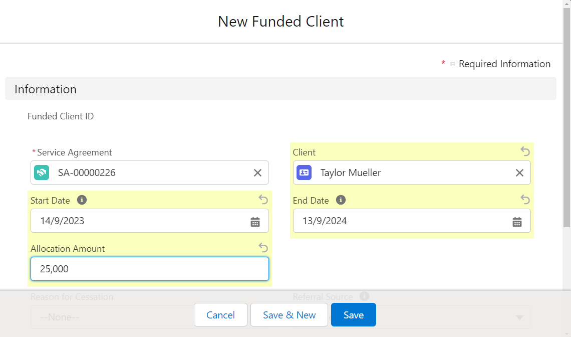Open the Start Date calendar picker
The image size is (571, 337).
255,221
